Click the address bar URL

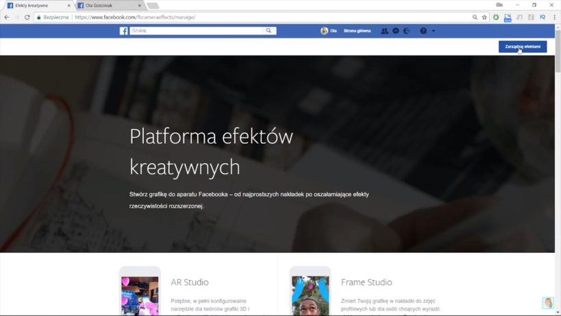tap(135, 17)
